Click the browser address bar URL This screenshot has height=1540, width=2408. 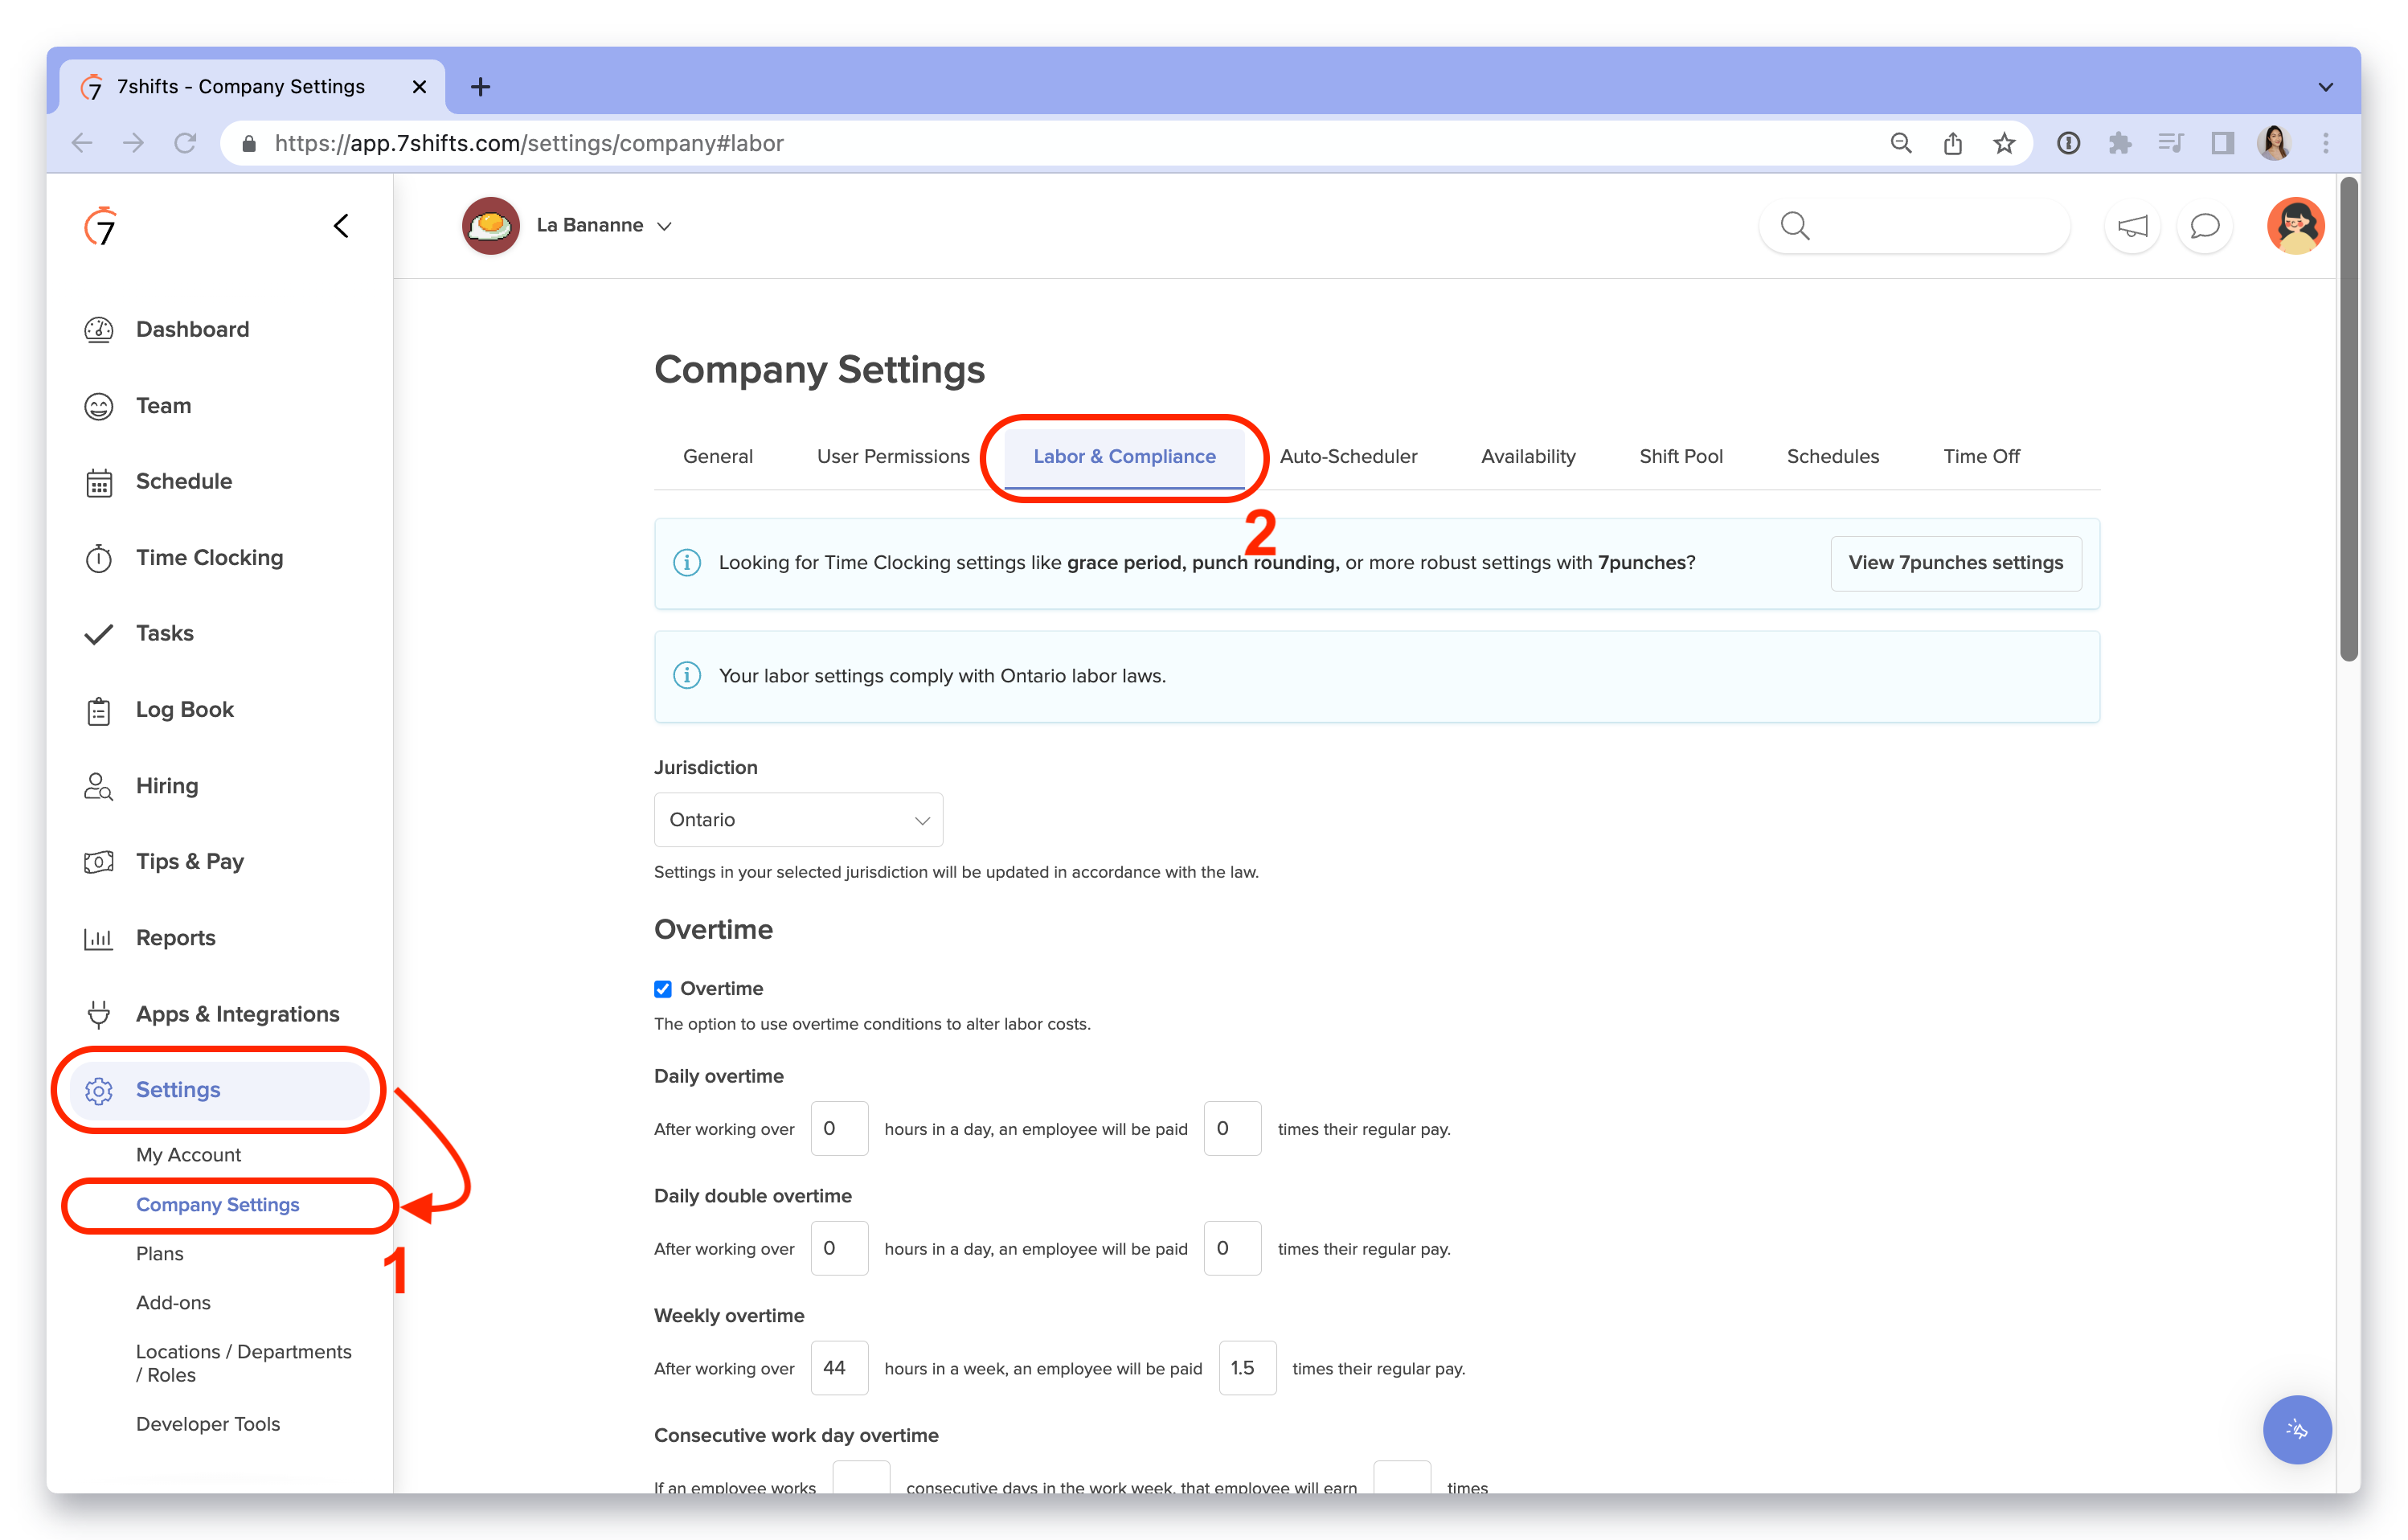pos(529,143)
